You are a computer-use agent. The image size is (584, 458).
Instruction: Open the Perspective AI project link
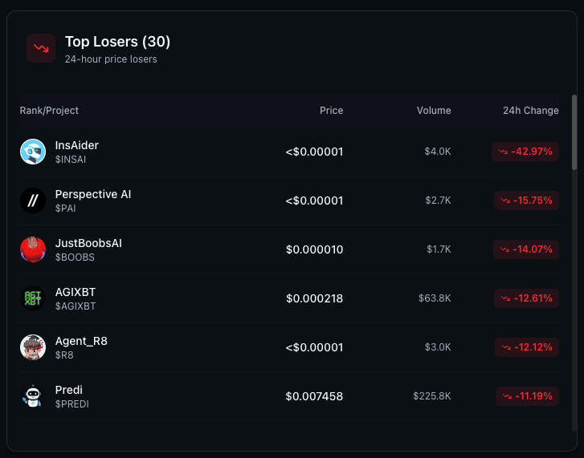click(93, 194)
